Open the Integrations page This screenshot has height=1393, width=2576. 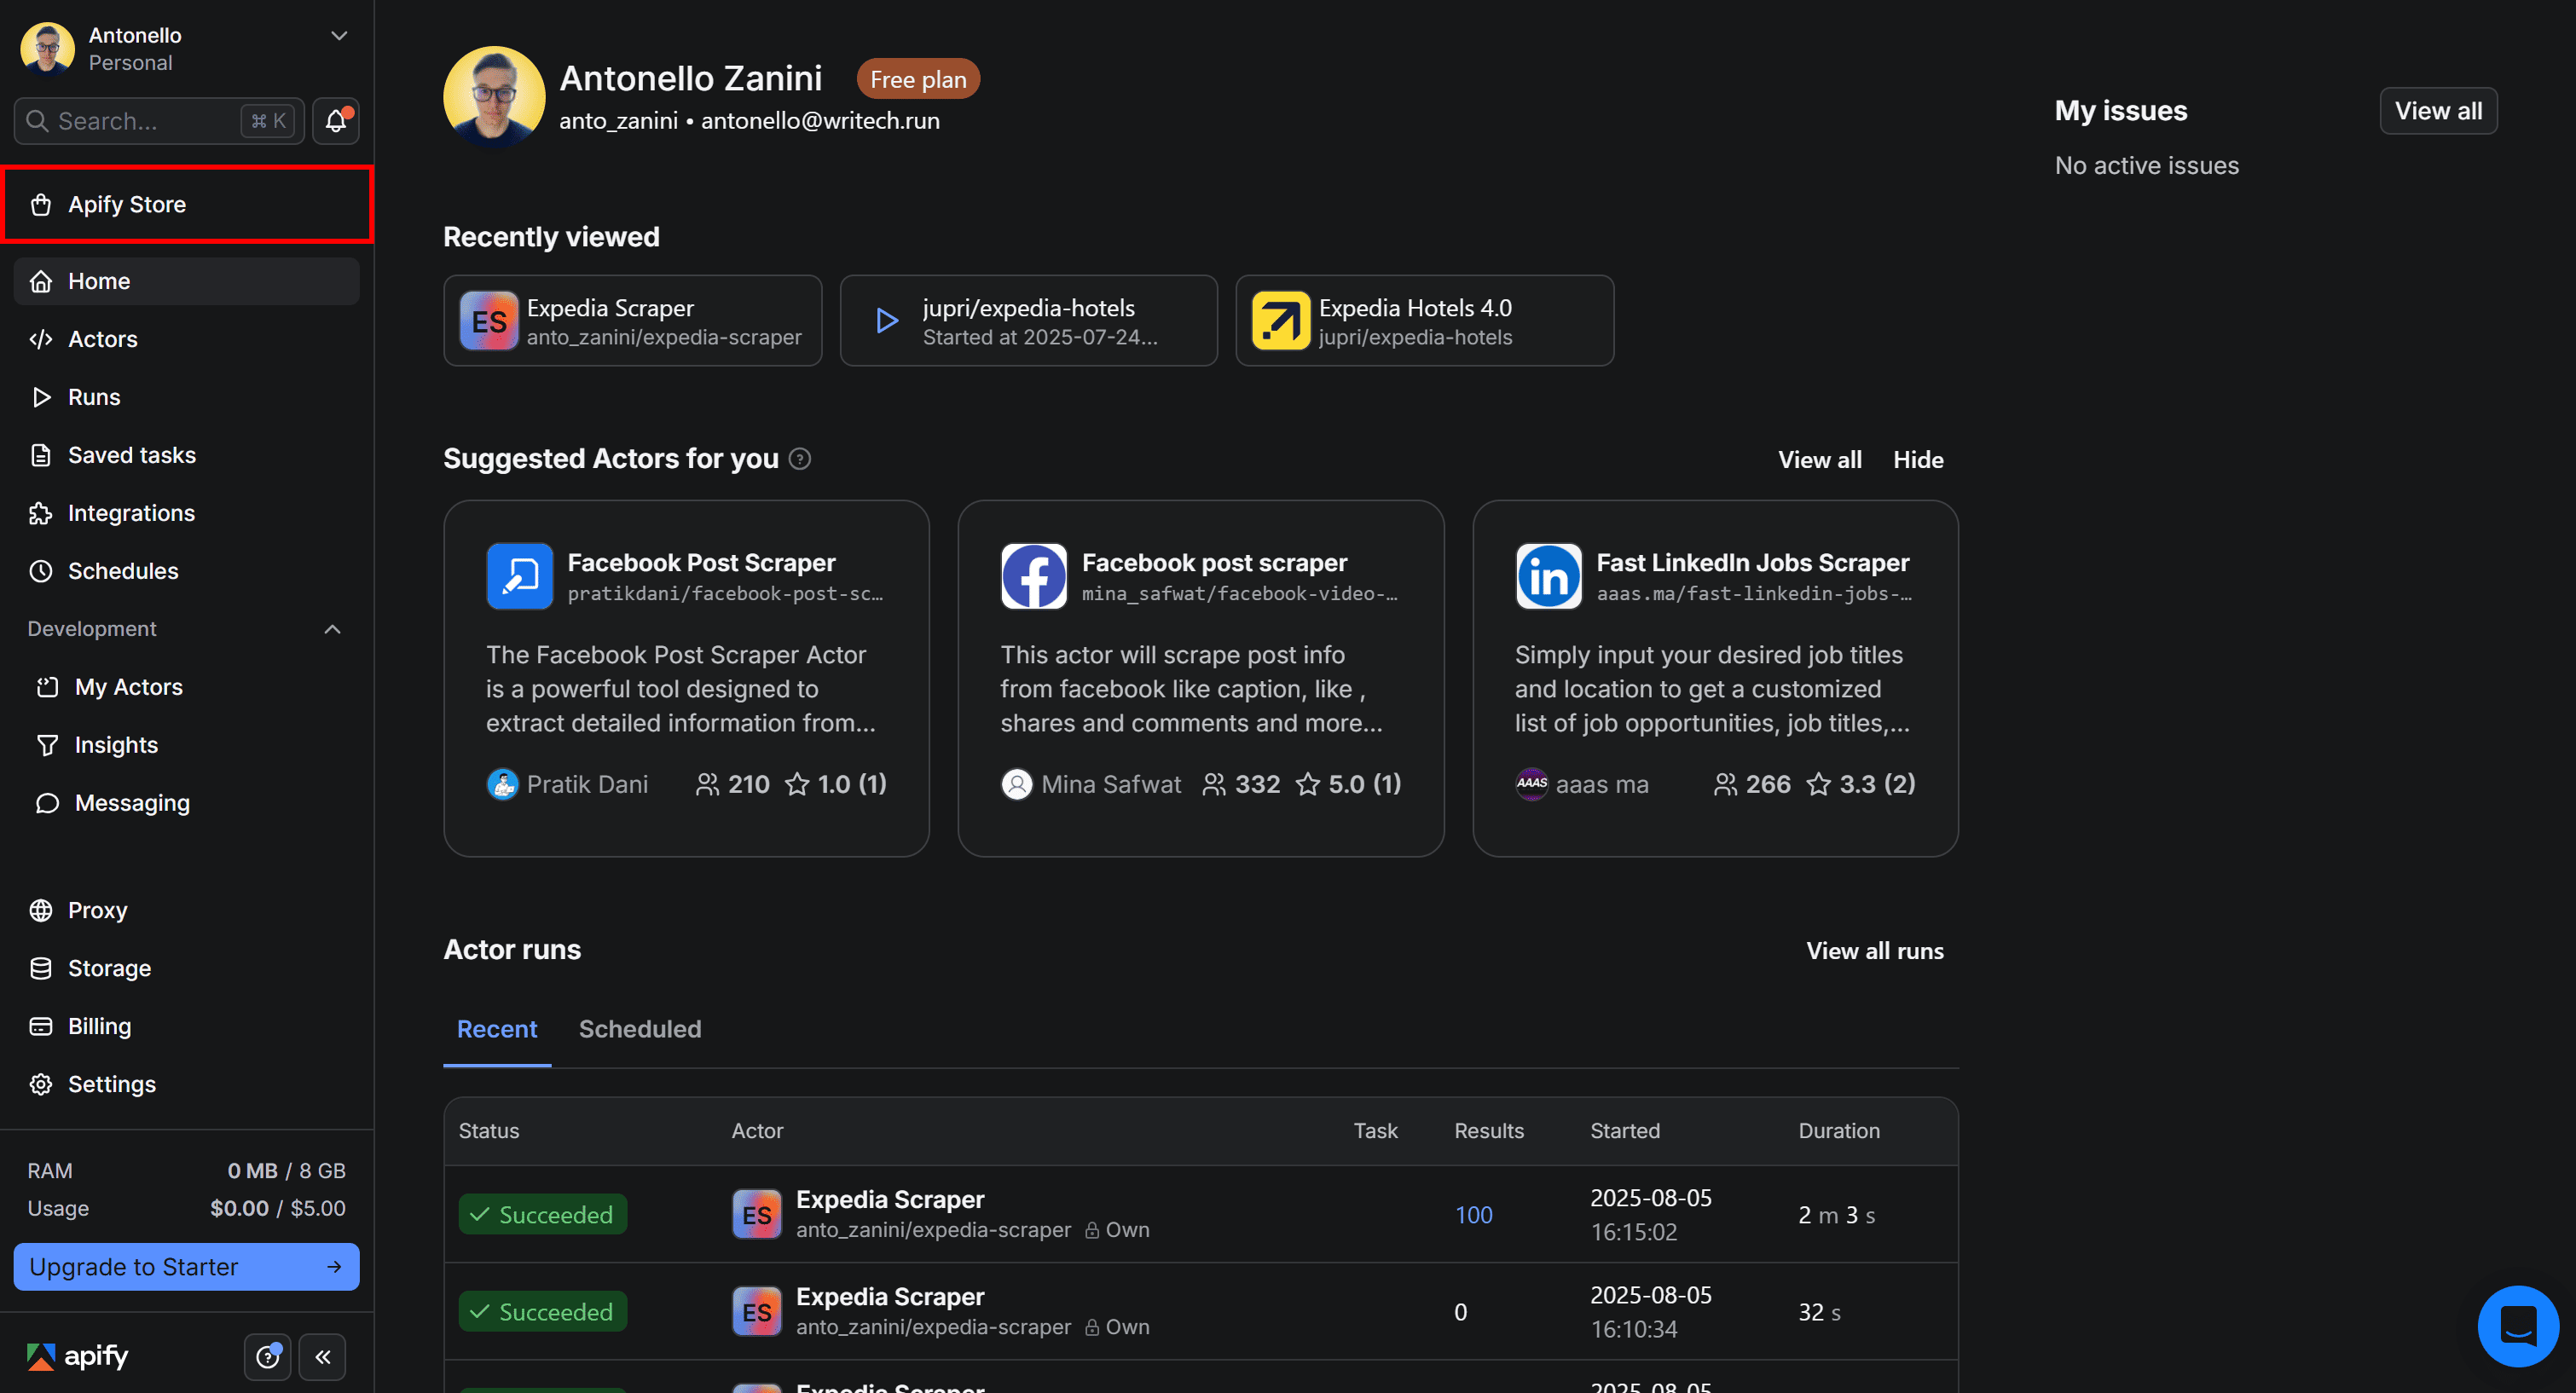click(x=131, y=513)
